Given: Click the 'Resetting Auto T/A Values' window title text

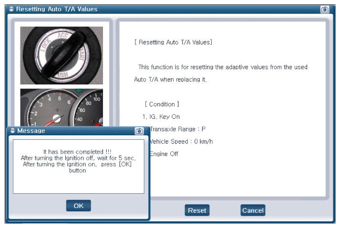Looking at the screenshot, I should tap(57, 9).
